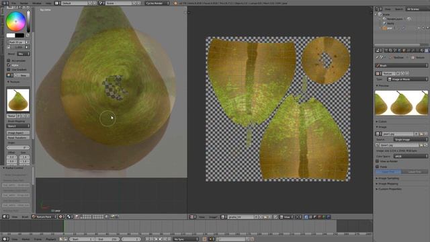Click the New palette button

pyautogui.click(x=22, y=75)
